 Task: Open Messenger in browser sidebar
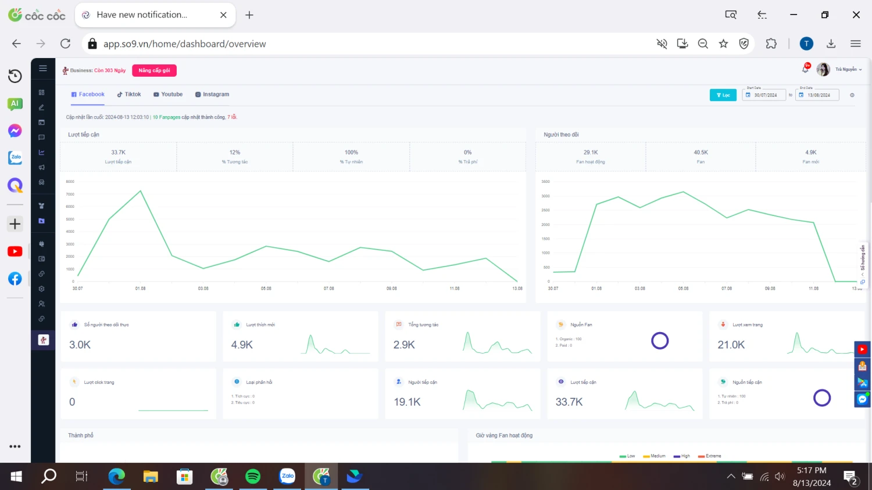[15, 131]
